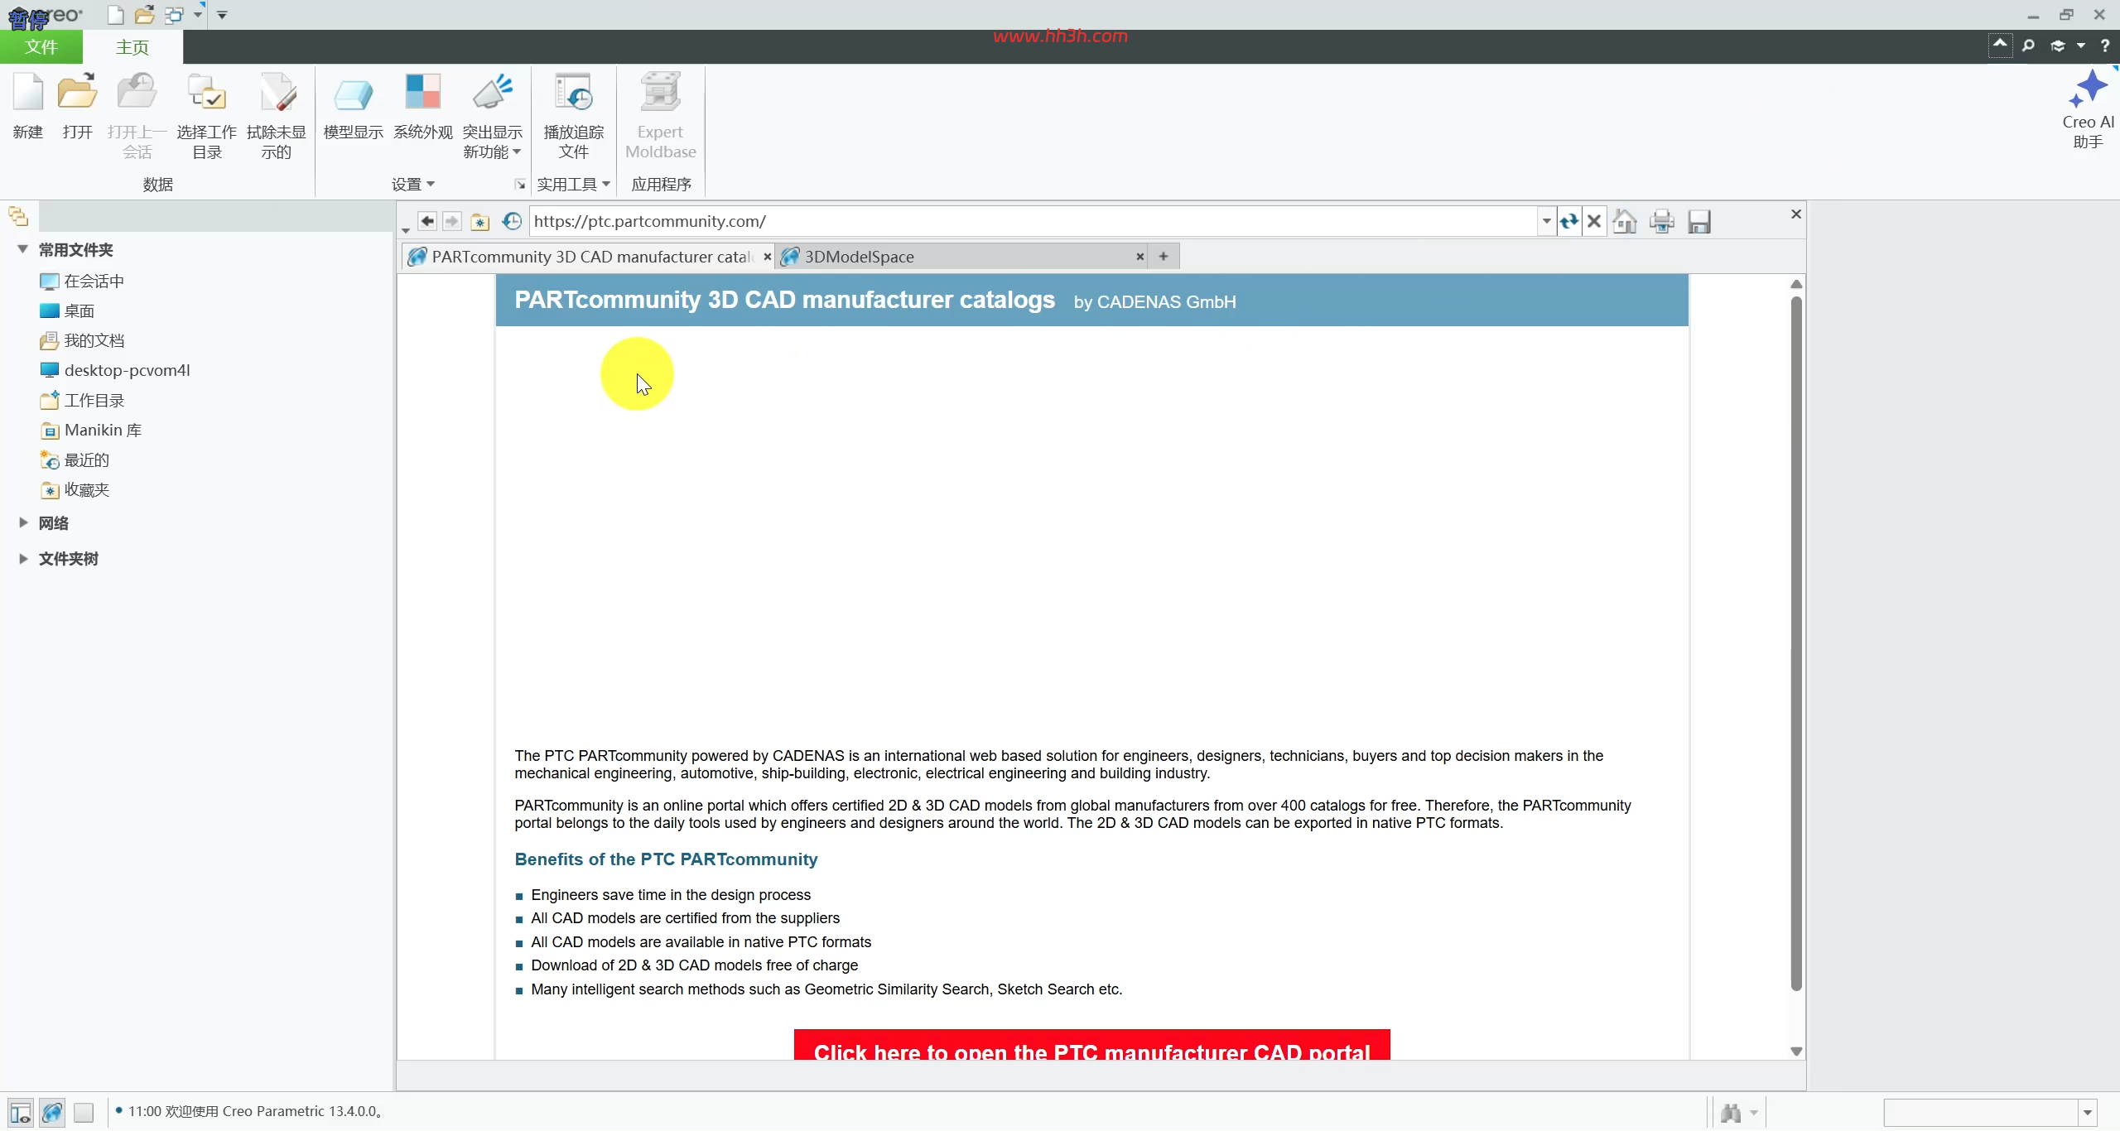This screenshot has height=1131, width=2120.
Task: Open the 实用工具 group dropdown
Action: coord(573,184)
